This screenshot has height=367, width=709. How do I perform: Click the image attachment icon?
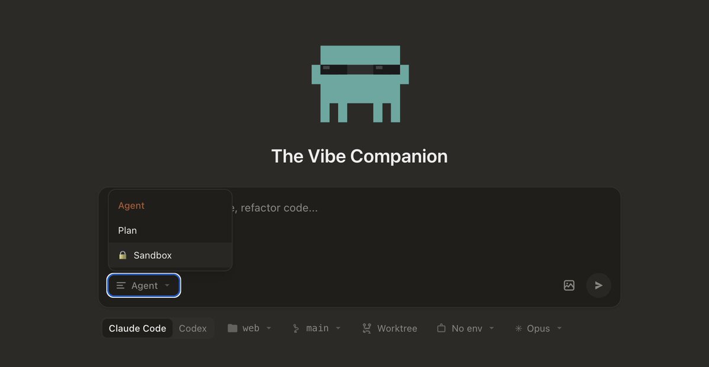[569, 285]
